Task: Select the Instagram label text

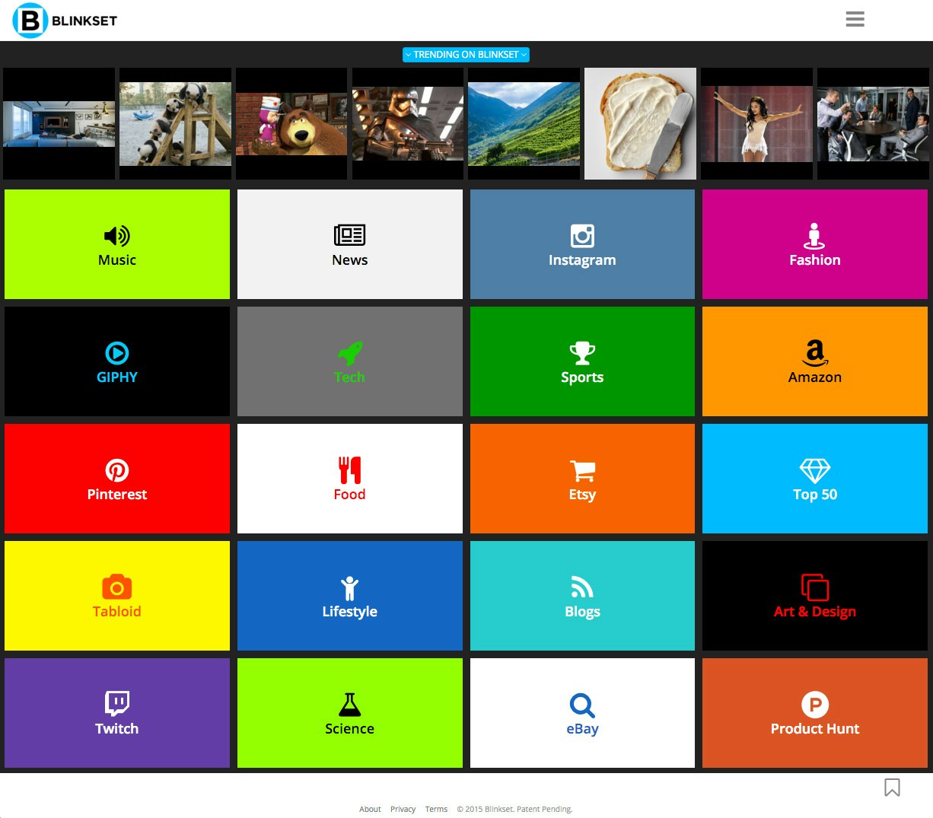Action: [x=582, y=260]
